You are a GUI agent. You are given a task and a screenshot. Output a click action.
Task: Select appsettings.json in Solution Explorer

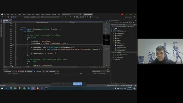[121, 44]
